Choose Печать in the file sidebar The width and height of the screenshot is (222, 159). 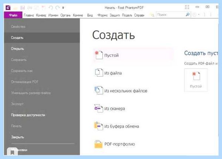point(42,126)
